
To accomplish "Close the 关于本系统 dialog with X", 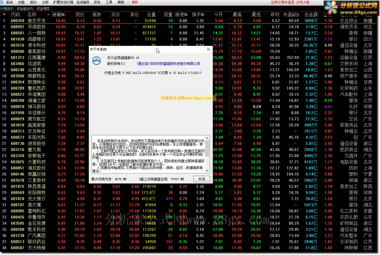I will pos(208,49).
